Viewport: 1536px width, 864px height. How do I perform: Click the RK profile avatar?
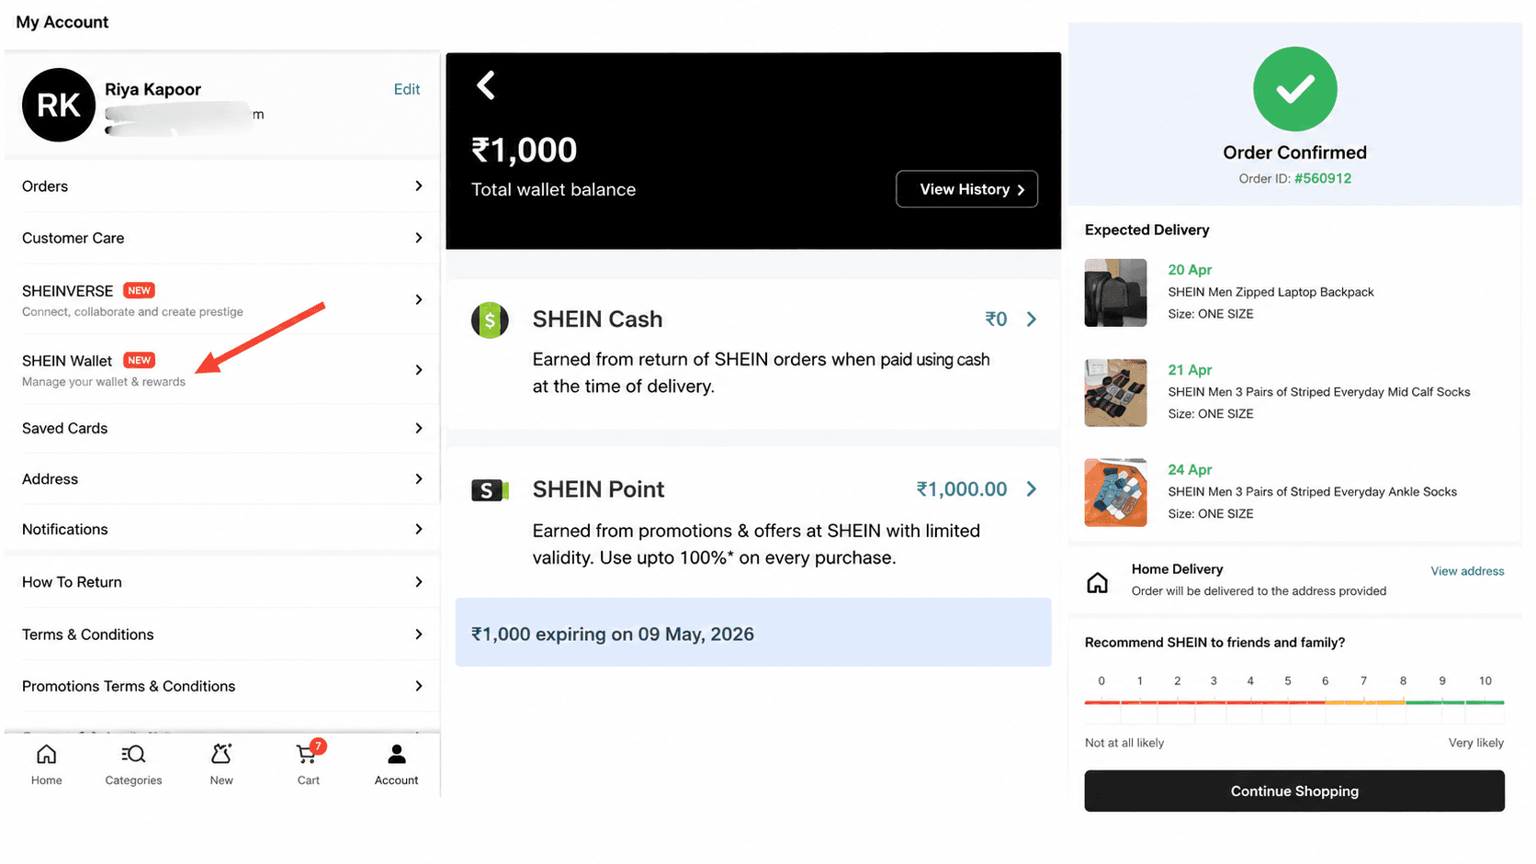click(x=59, y=105)
